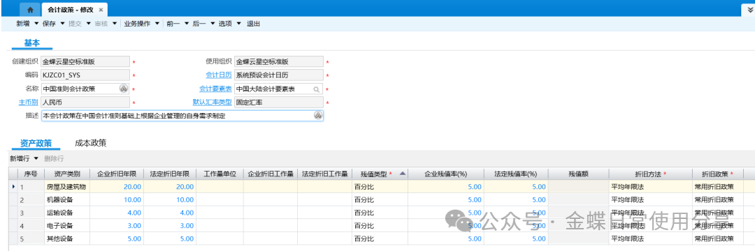
Task: Open the 会计日历 link
Action: pyautogui.click(x=219, y=75)
